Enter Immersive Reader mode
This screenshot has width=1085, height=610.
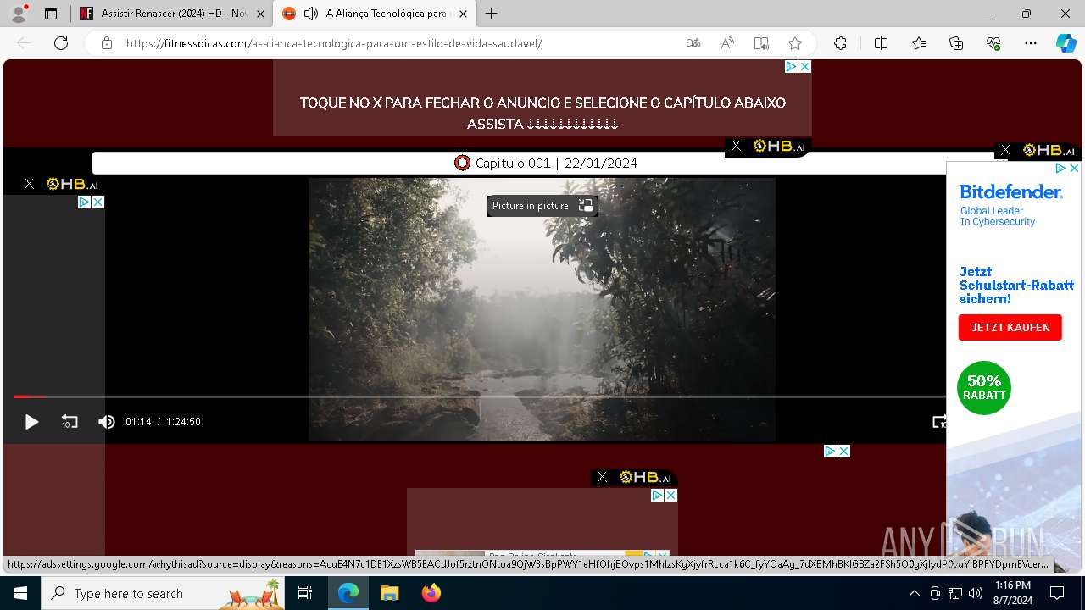click(761, 43)
